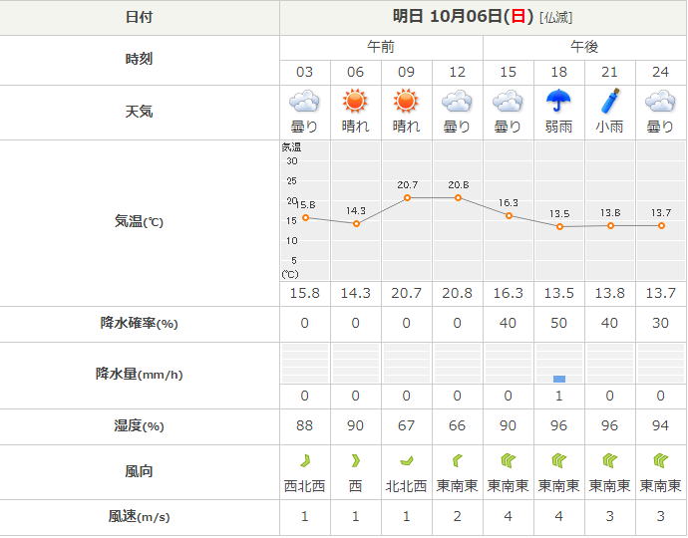Click the cloudy weather icon at 12
The height and width of the screenshot is (538, 688).
click(457, 102)
